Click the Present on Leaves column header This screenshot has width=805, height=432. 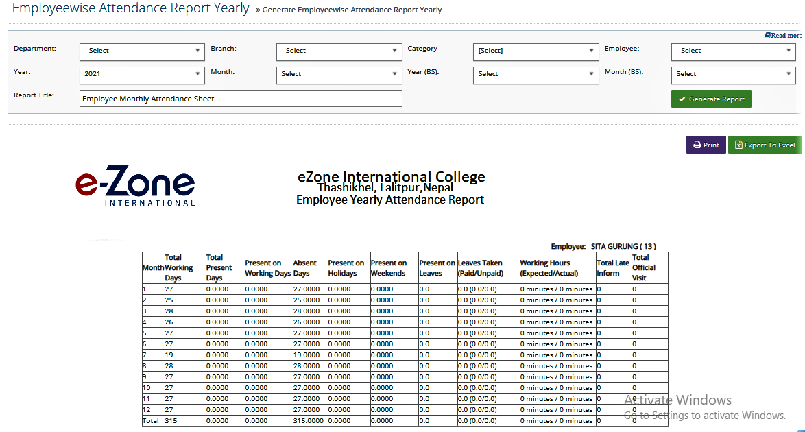437,267
